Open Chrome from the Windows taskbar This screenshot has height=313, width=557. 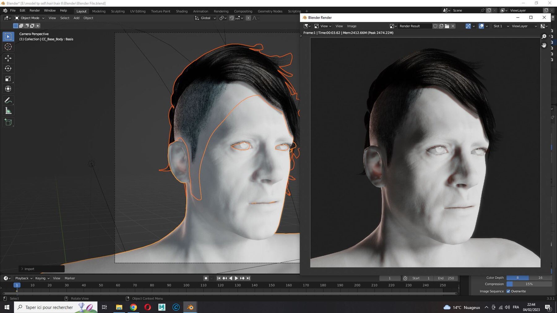(133, 307)
